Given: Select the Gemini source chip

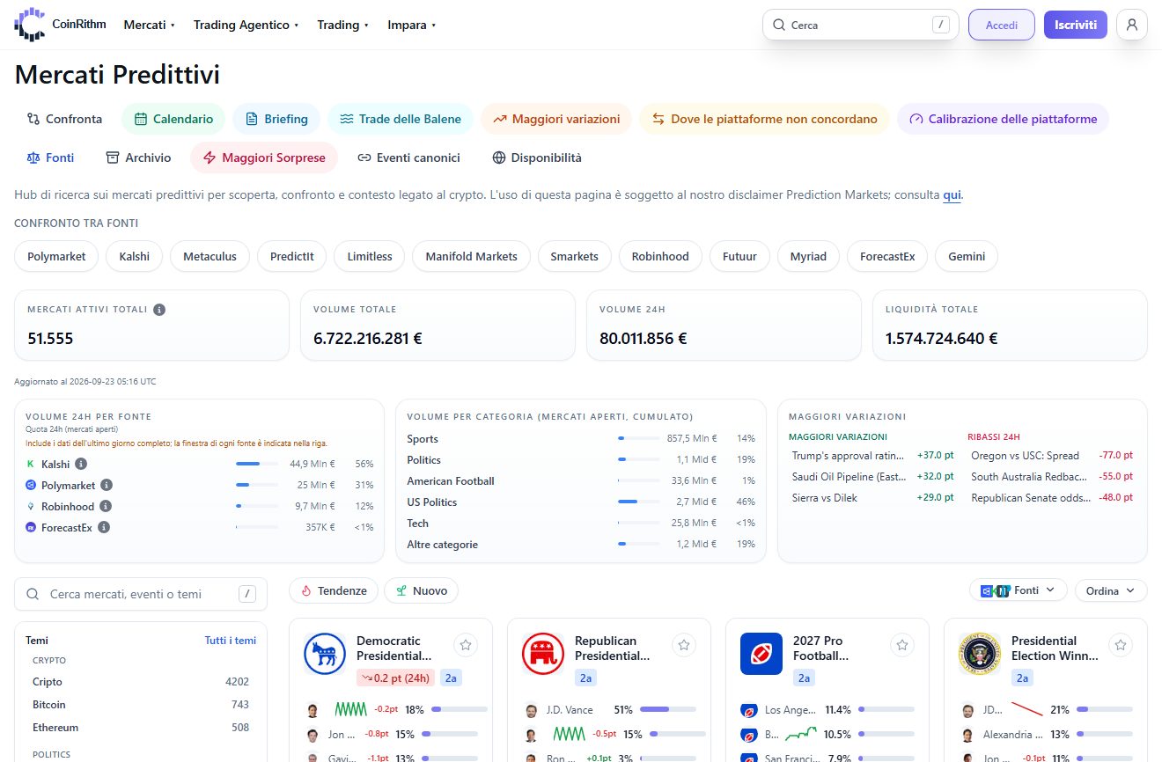Looking at the screenshot, I should point(967,256).
